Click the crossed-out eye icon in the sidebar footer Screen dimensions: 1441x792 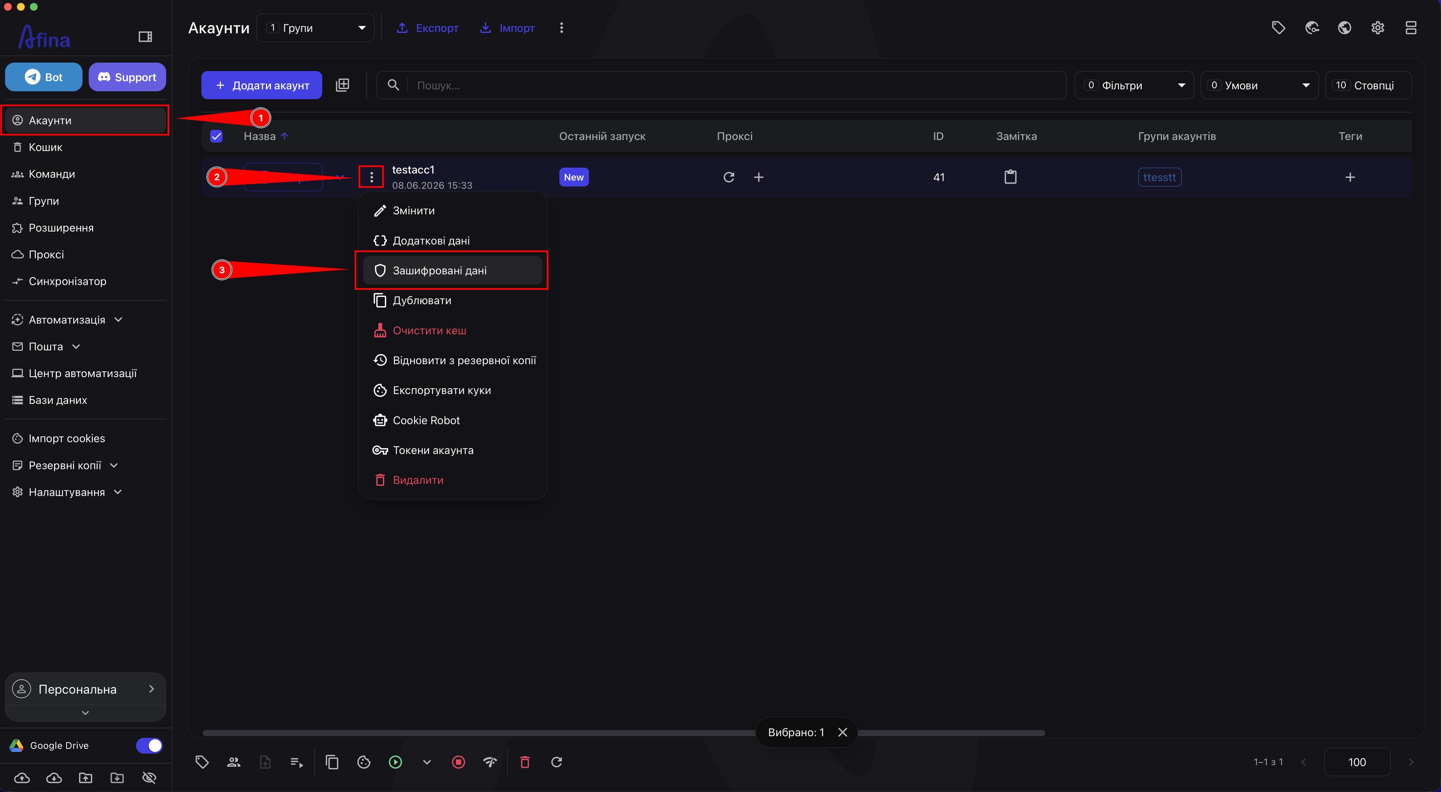[x=149, y=777]
